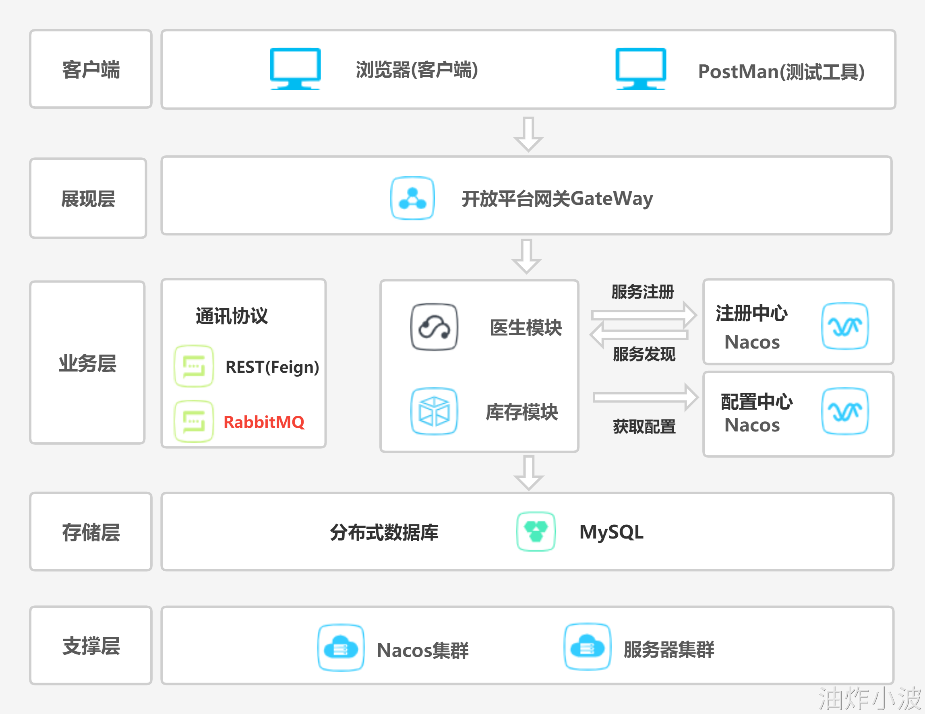This screenshot has height=714, width=925.
Task: Select the 客户端 layer label box
Action: pos(91,69)
